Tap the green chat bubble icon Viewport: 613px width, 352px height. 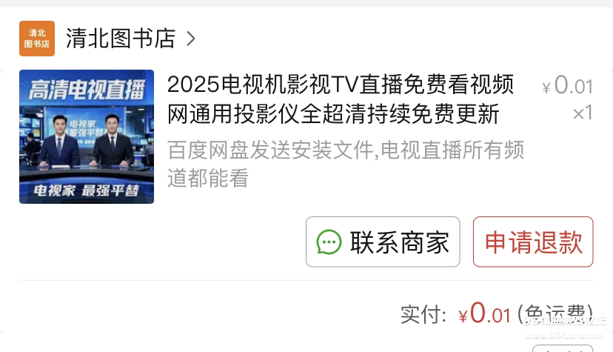pyautogui.click(x=329, y=242)
